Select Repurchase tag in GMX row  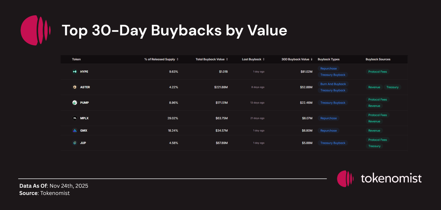tap(328, 131)
